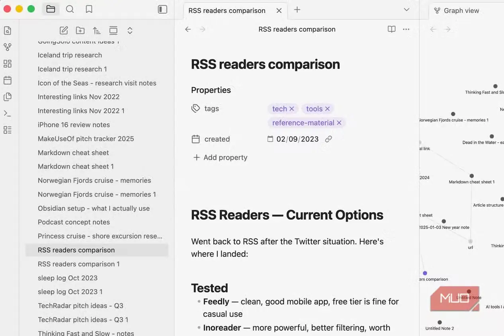Navigate forward in the note pane
Viewport: 504px width, 336px height.
[x=202, y=29]
